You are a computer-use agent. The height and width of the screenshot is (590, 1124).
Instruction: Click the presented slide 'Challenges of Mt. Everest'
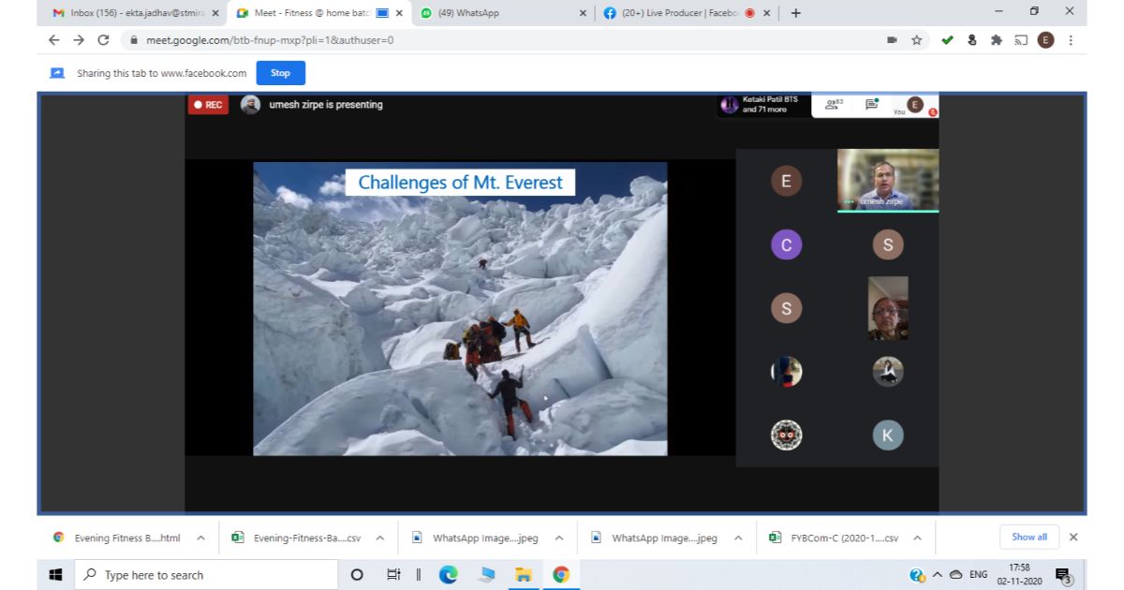click(460, 309)
